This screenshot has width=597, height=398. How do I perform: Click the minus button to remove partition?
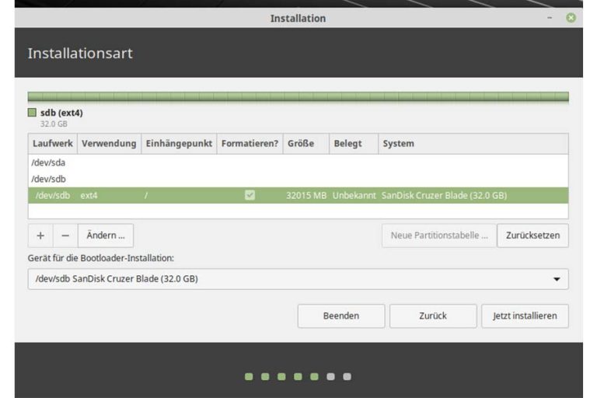65,236
